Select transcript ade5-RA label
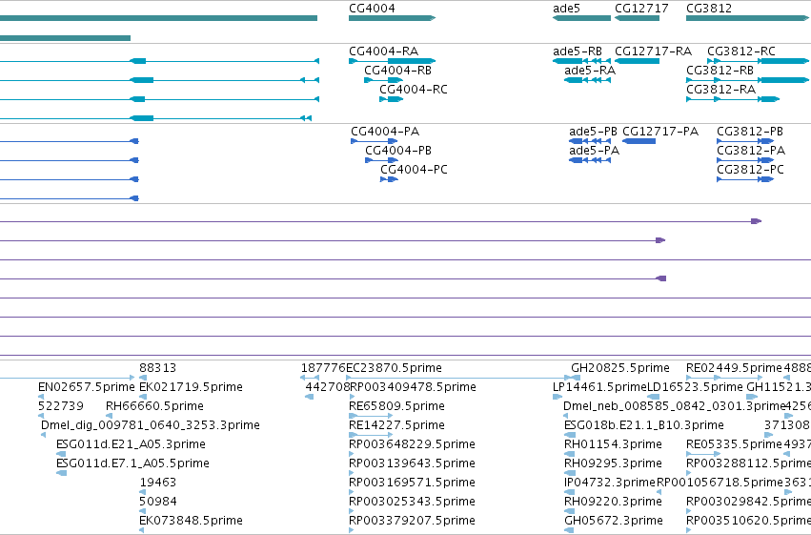The height and width of the screenshot is (535, 811). coord(590,71)
